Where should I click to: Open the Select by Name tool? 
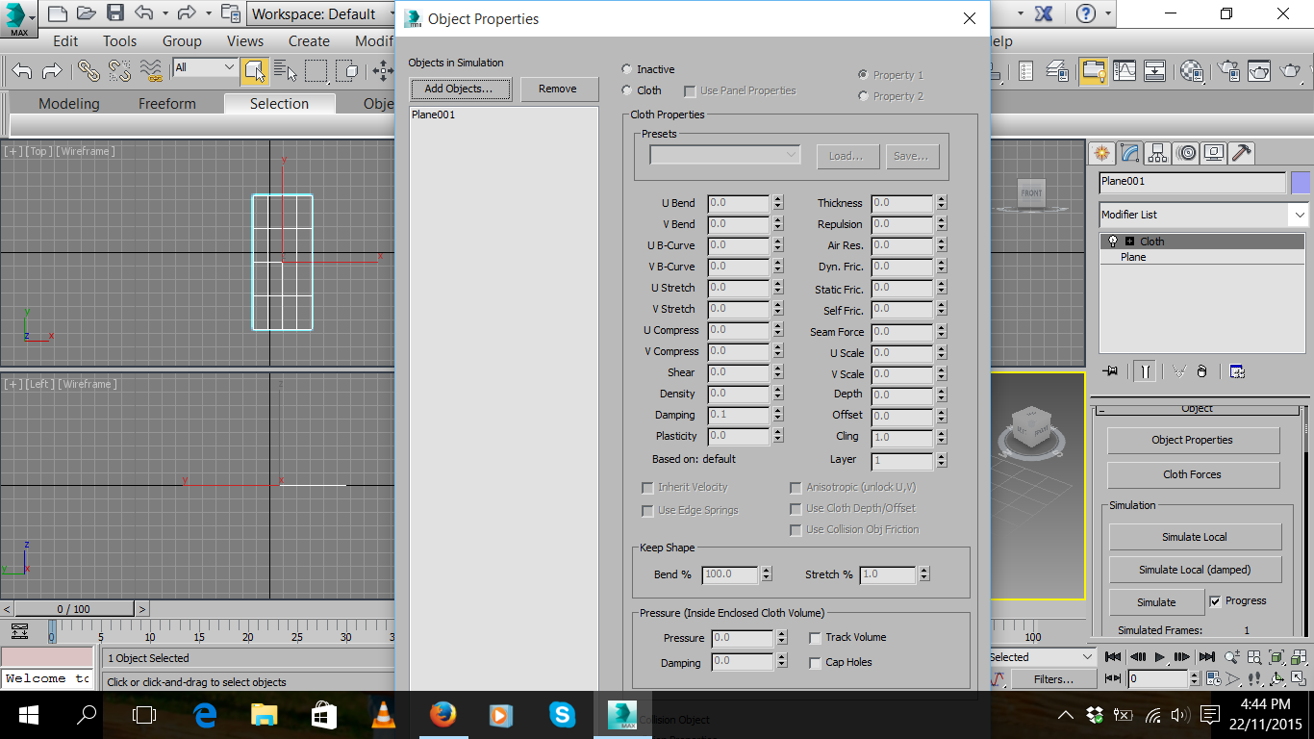pos(285,70)
